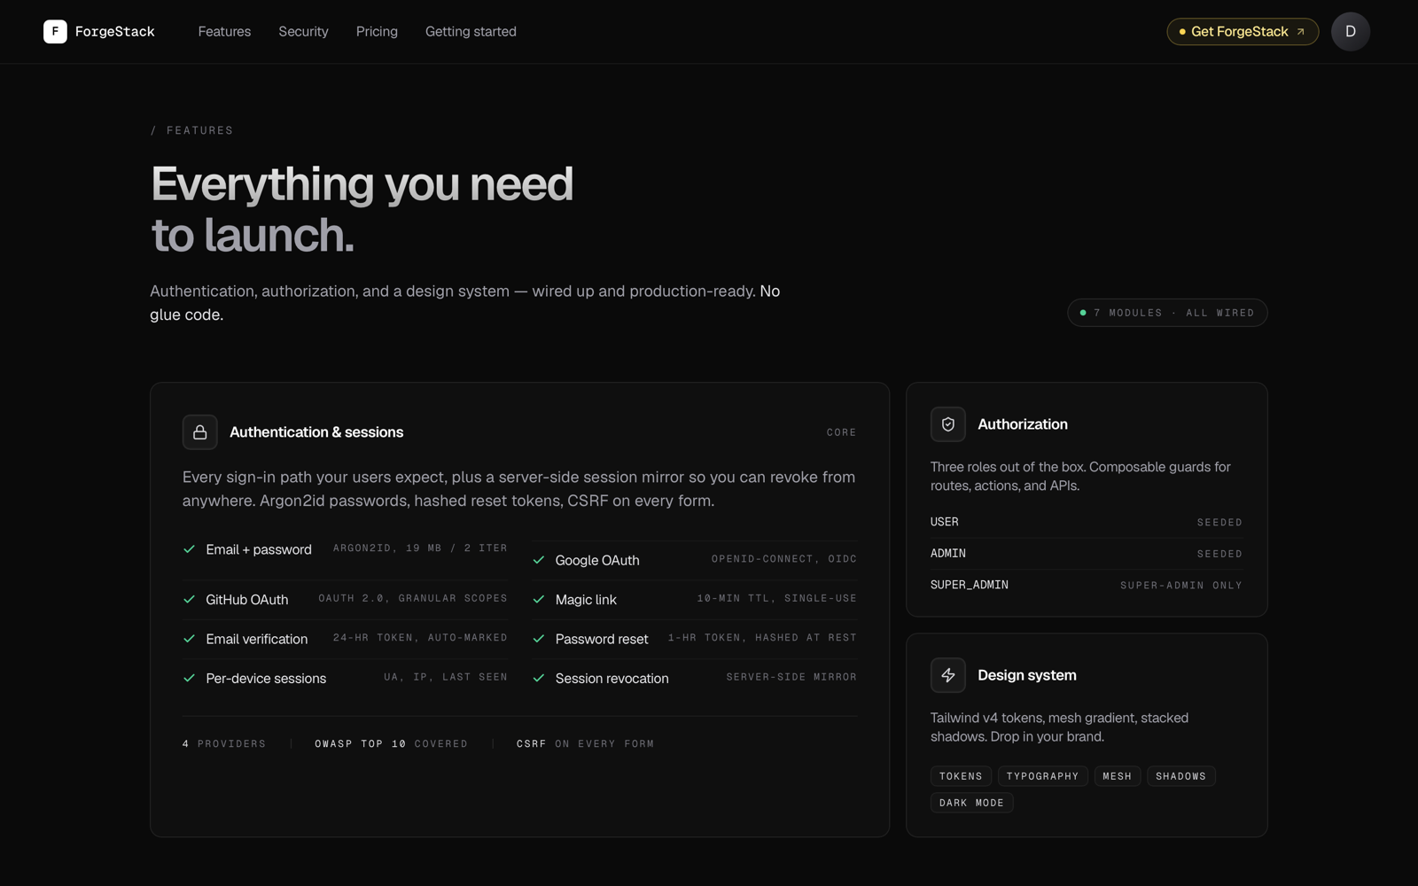The width and height of the screenshot is (1418, 886).
Task: Click the TOKENS tag
Action: pos(961,776)
